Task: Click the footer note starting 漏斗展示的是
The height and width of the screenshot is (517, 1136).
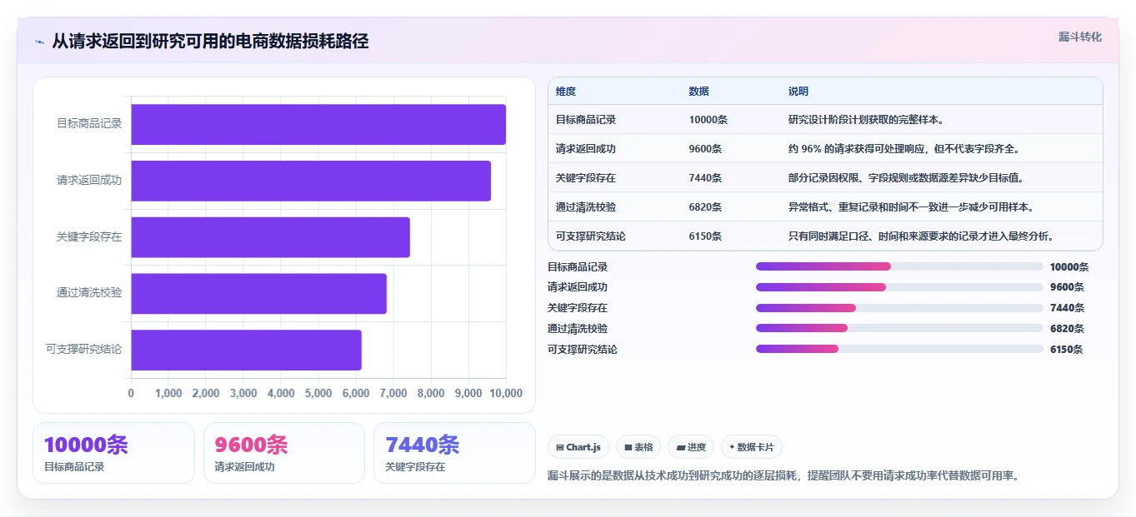Action: point(783,476)
